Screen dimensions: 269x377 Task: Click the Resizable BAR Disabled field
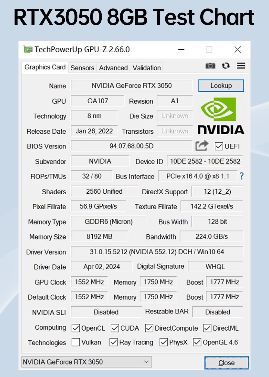point(217,312)
